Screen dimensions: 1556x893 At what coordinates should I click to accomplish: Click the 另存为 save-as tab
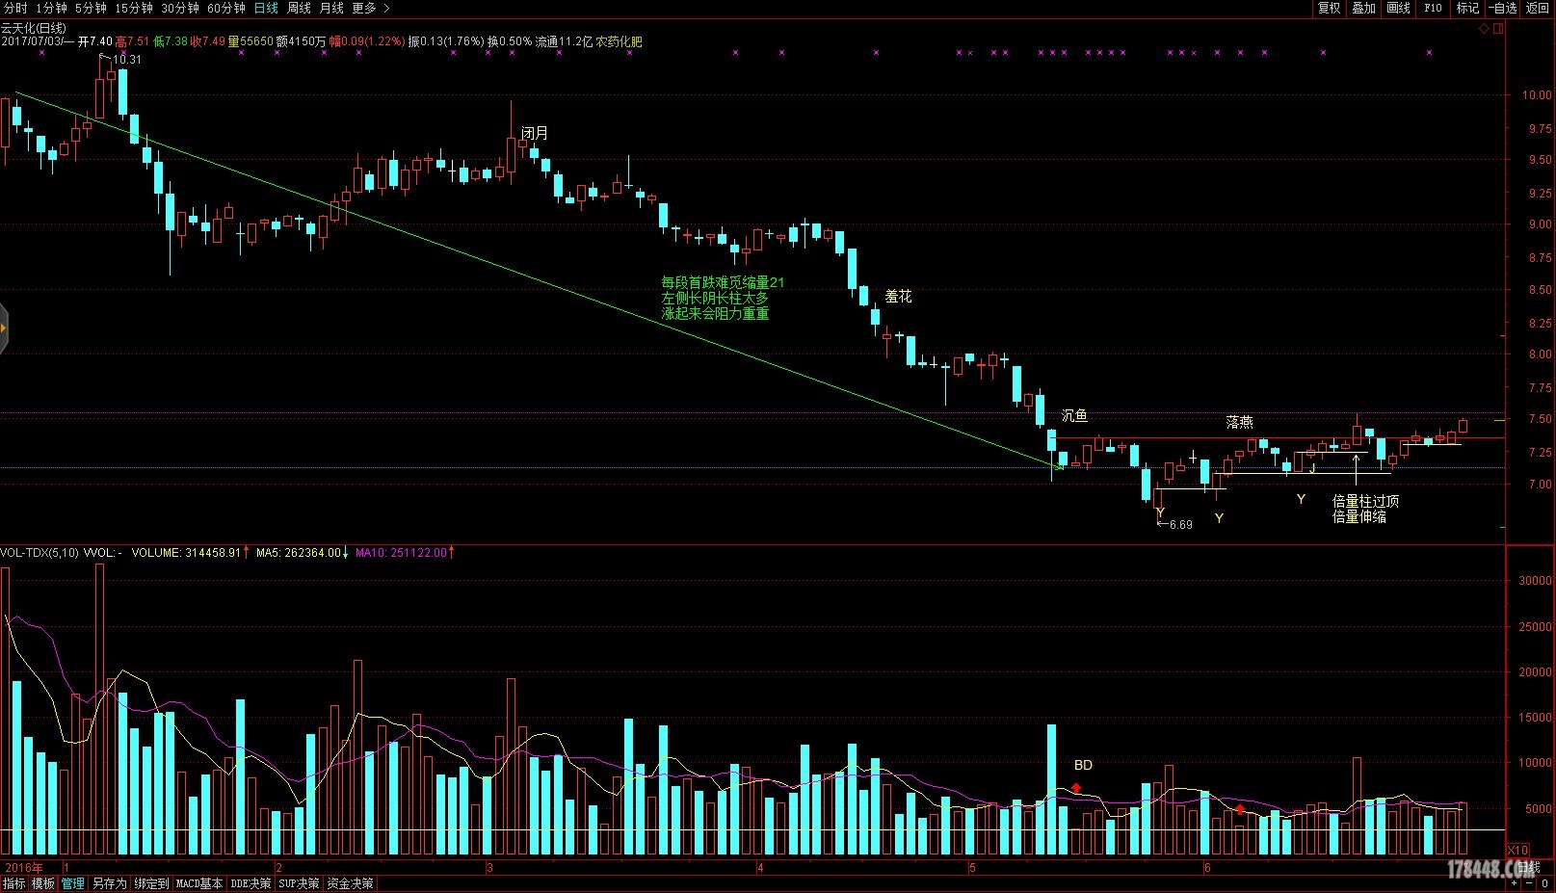109,883
